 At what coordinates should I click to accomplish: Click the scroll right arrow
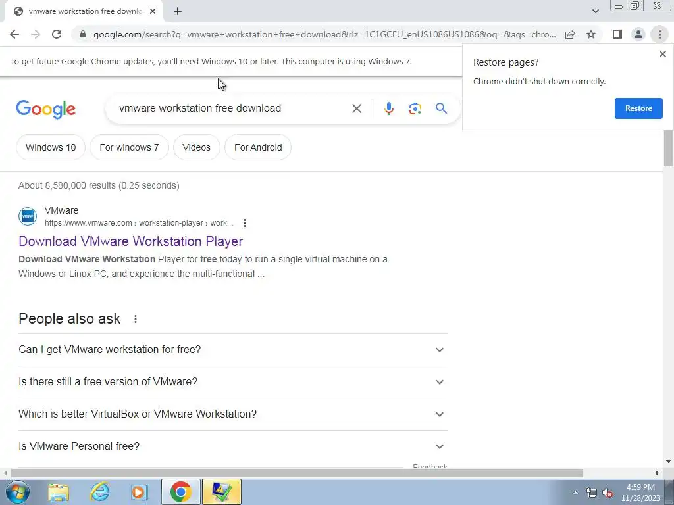[658, 473]
